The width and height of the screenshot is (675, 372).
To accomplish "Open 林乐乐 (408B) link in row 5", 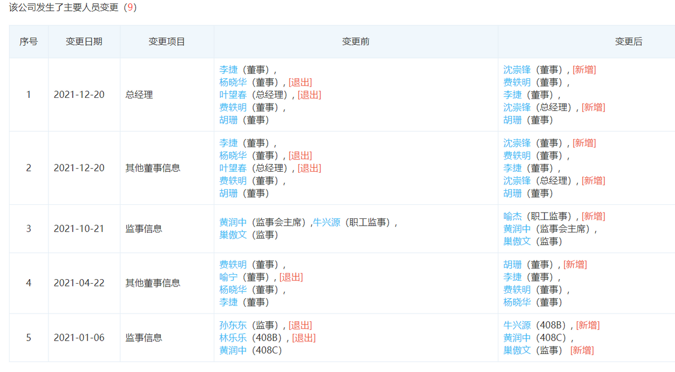I will pos(233,338).
